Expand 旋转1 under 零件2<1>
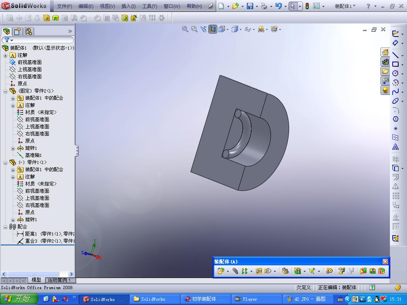407x305 pixels. (13, 149)
